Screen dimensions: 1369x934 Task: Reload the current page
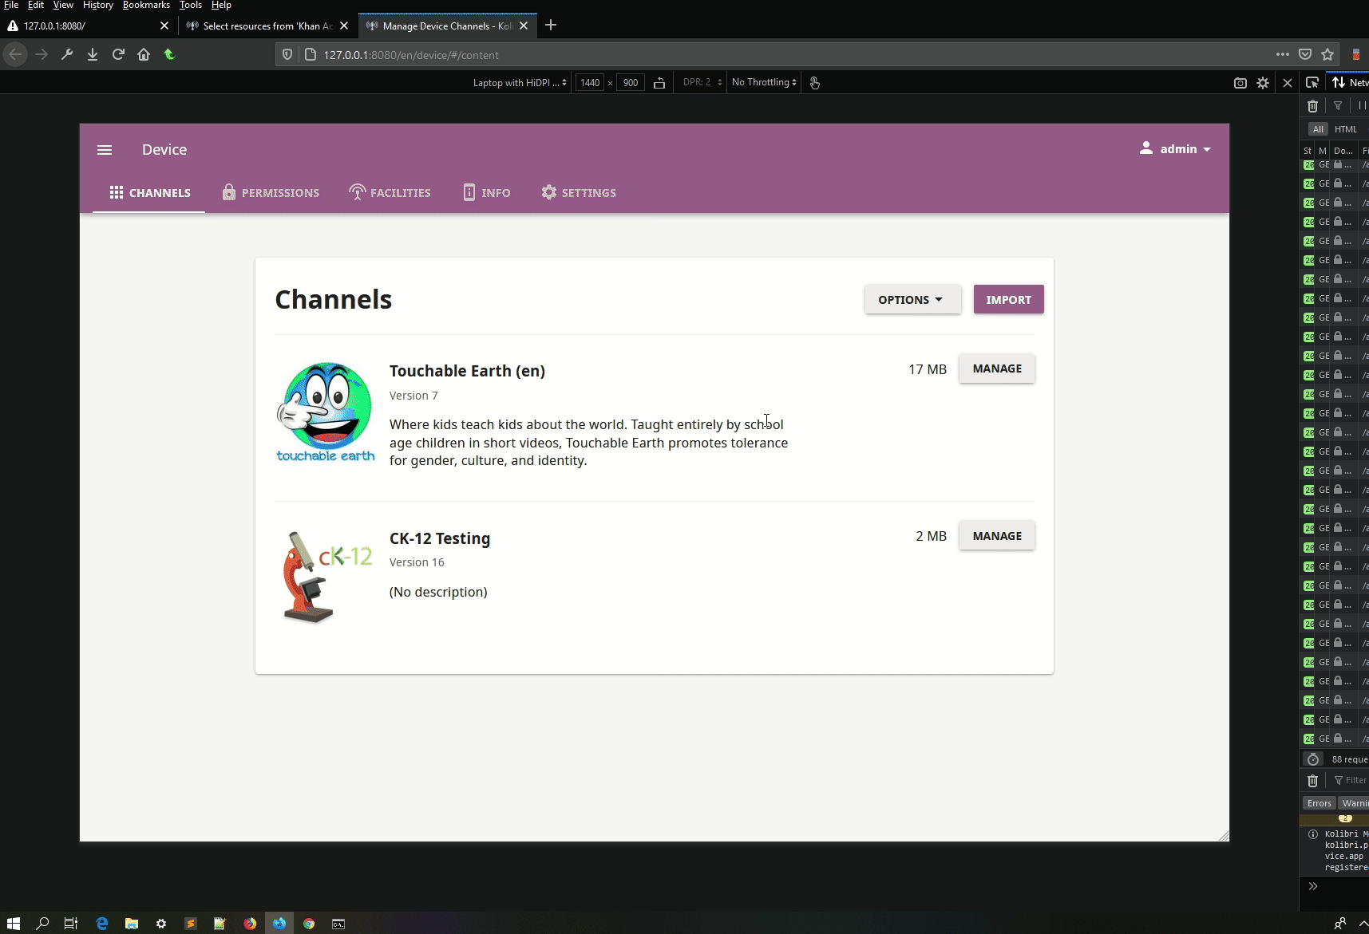118,54
